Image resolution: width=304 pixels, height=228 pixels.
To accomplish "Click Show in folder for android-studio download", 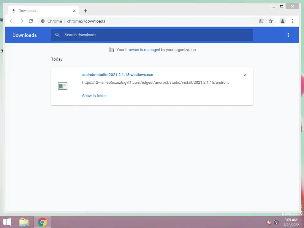I will (x=94, y=96).
